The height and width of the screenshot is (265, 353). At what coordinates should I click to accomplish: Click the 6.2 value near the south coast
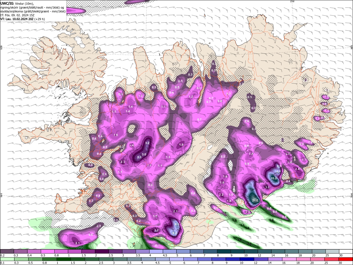(174, 233)
